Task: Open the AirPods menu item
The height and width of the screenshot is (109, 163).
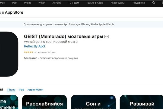Action: [57, 3]
